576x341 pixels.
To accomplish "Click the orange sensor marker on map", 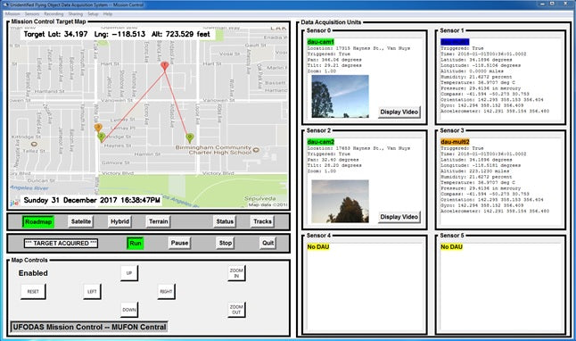I will [x=98, y=128].
